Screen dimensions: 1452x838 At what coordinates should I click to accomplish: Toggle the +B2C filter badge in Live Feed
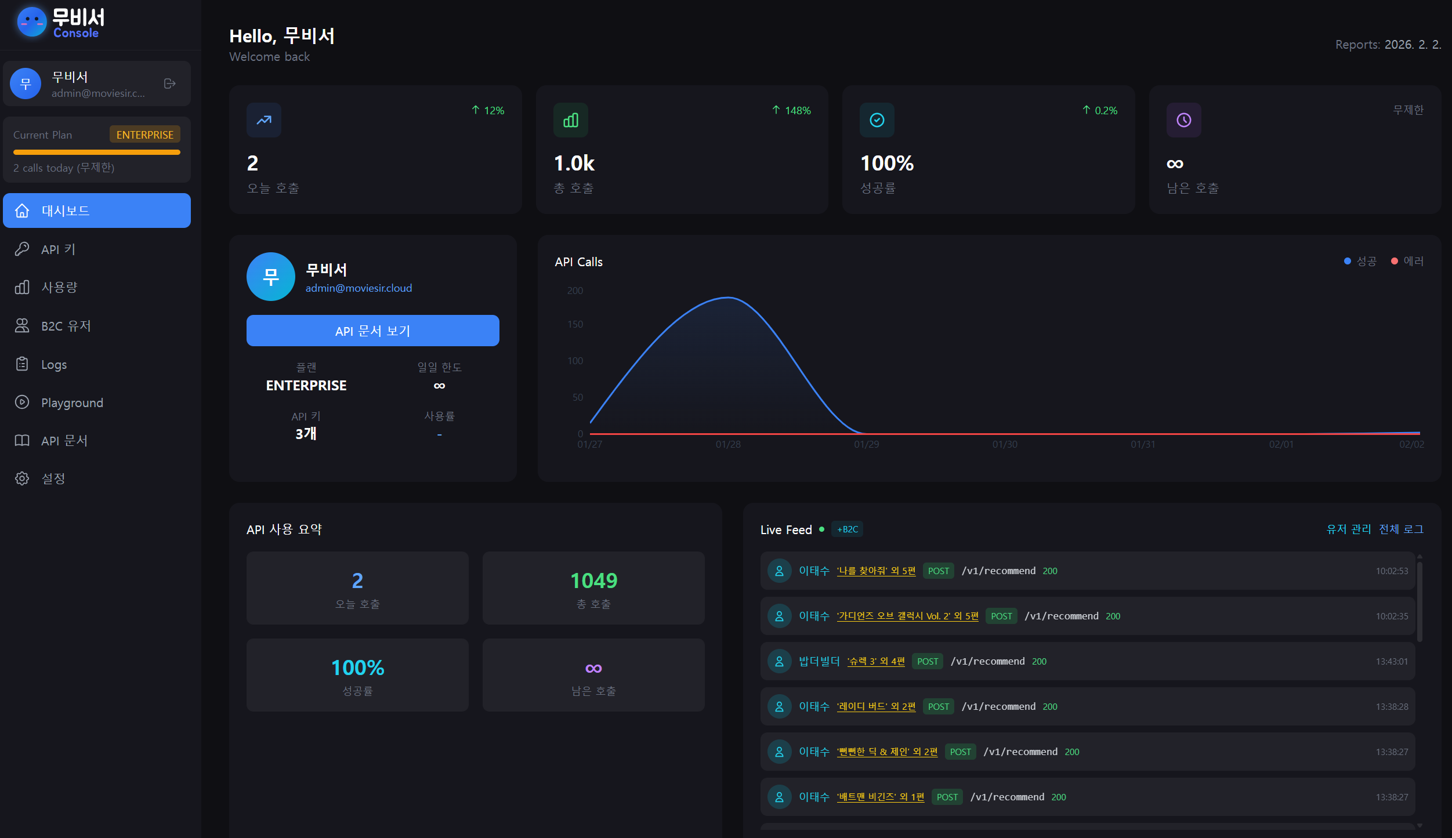pos(847,529)
